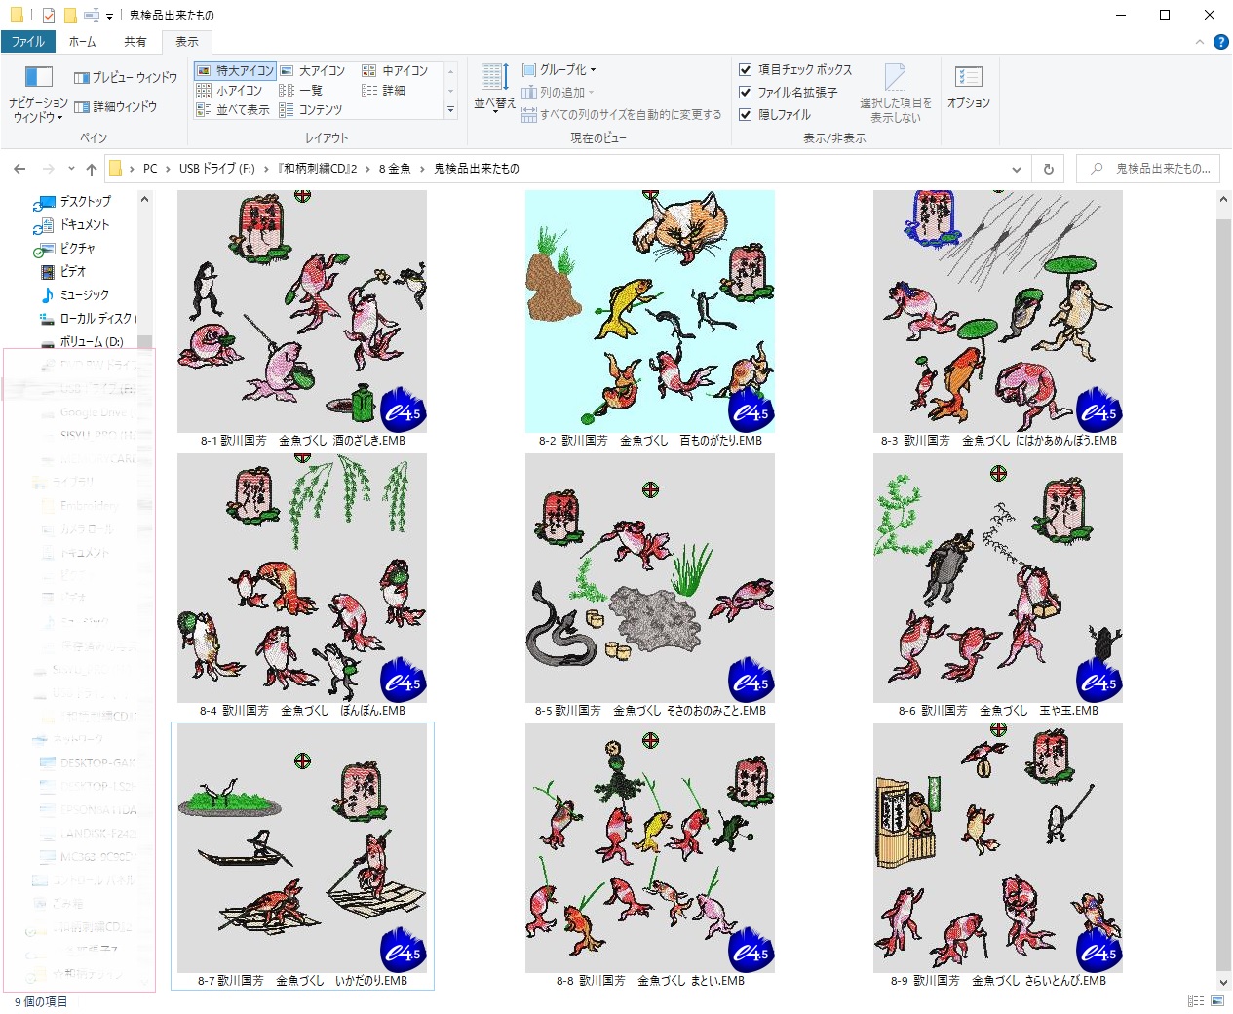This screenshot has width=1233, height=1014.
Task: Click 選択した項目を表示しない button
Action: tap(896, 94)
